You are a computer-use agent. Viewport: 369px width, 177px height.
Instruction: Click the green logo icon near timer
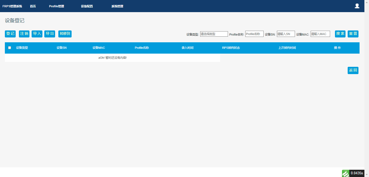coord(345,173)
